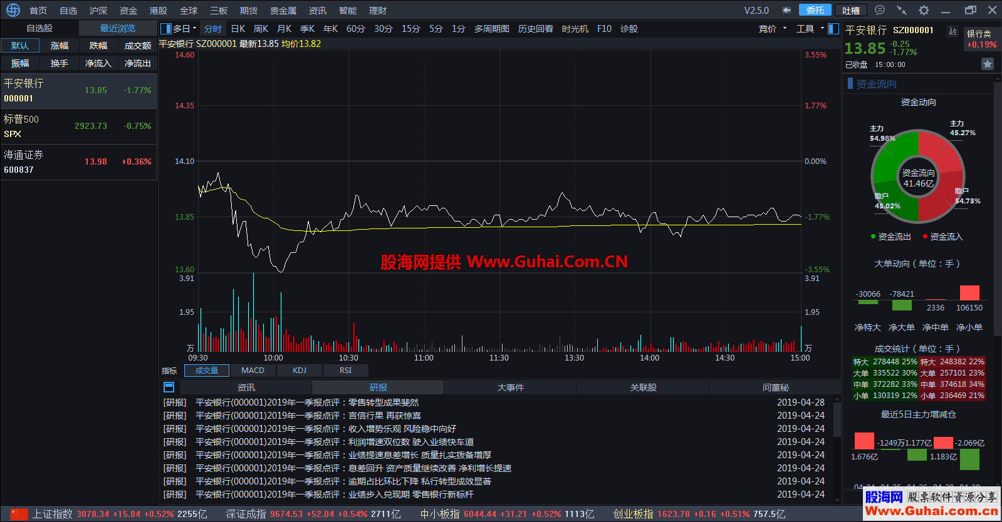Viewport: 1002px width, 522px height.
Task: Switch to 日K chart
Action: pos(238,29)
